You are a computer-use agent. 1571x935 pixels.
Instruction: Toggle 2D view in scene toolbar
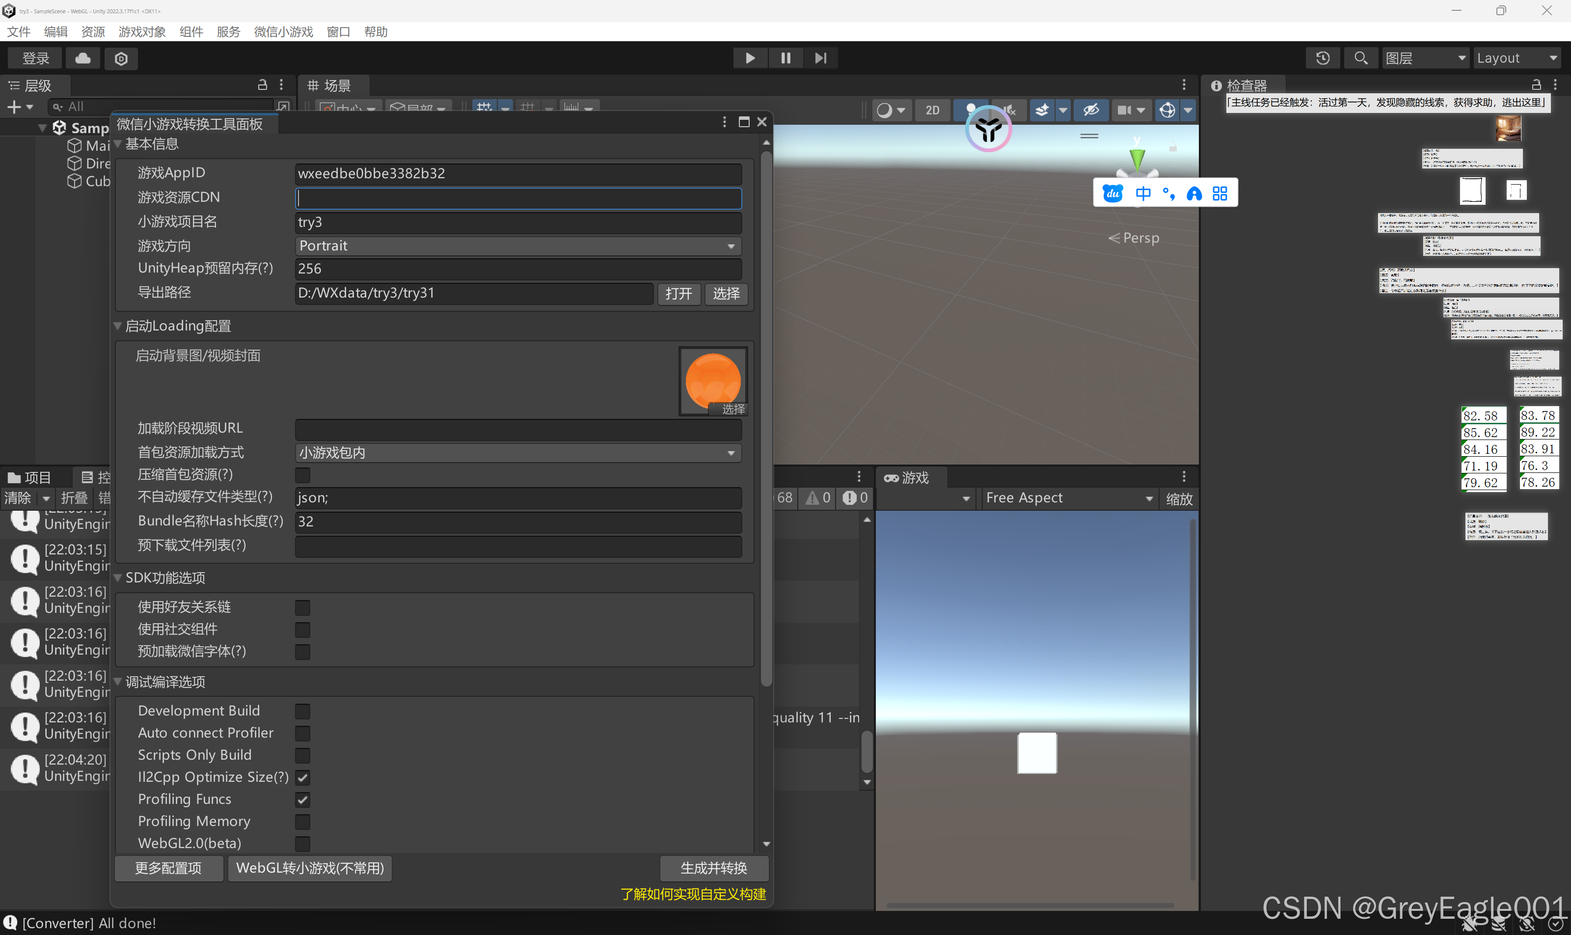point(932,110)
